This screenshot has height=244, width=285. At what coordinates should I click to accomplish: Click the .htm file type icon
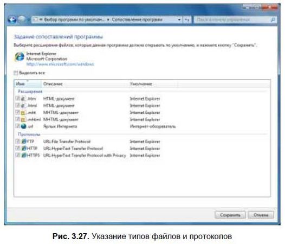pyautogui.click(x=23, y=99)
